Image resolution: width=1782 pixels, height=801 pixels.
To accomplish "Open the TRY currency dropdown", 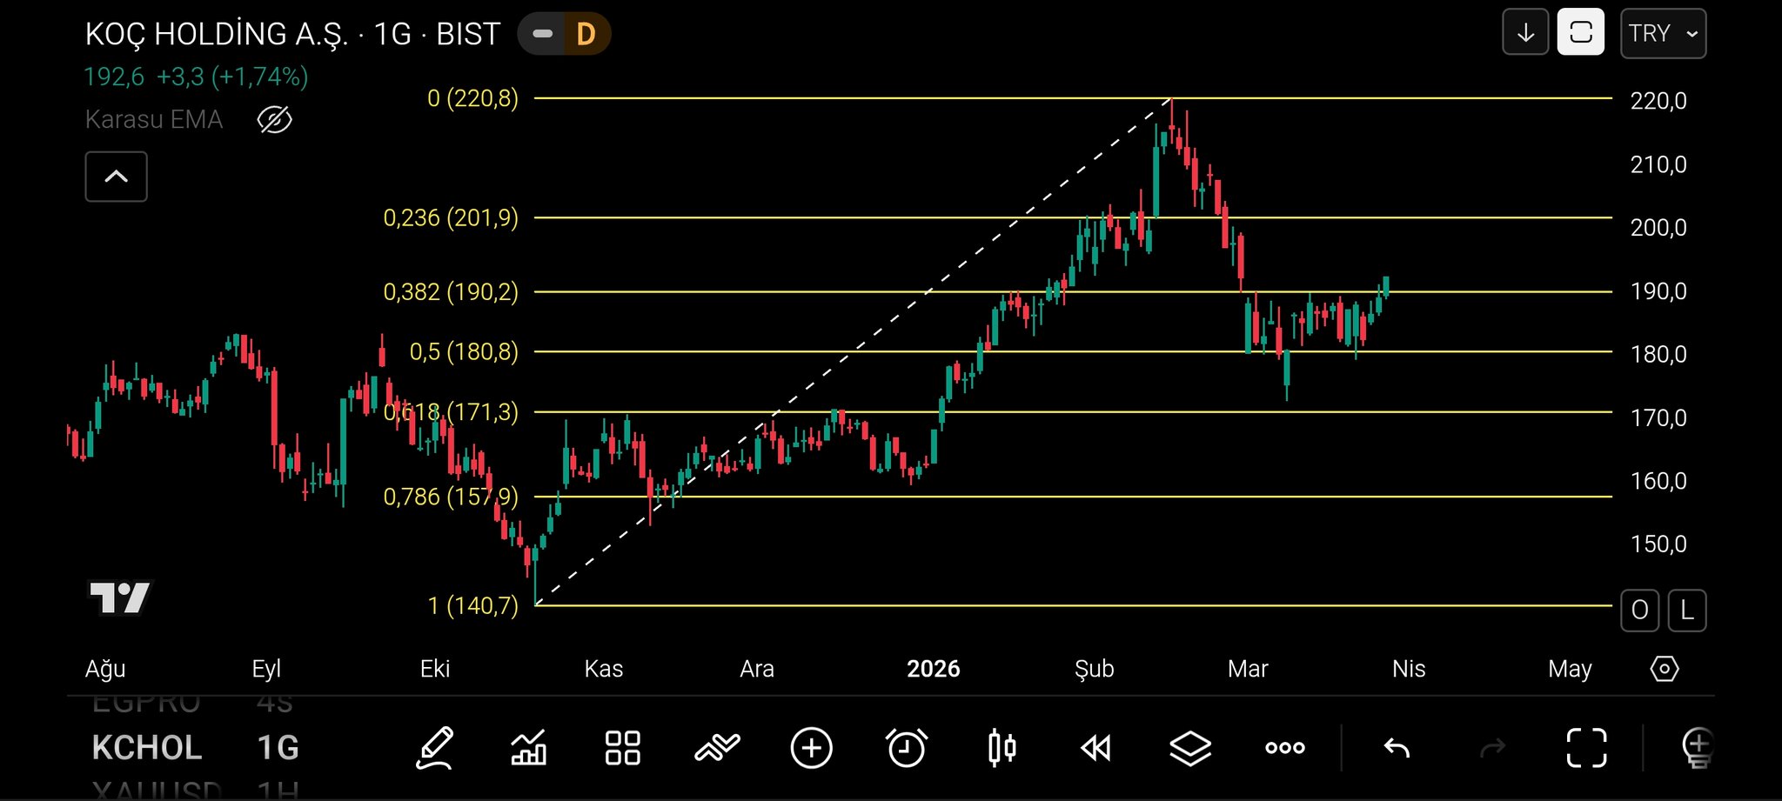I will tap(1663, 33).
